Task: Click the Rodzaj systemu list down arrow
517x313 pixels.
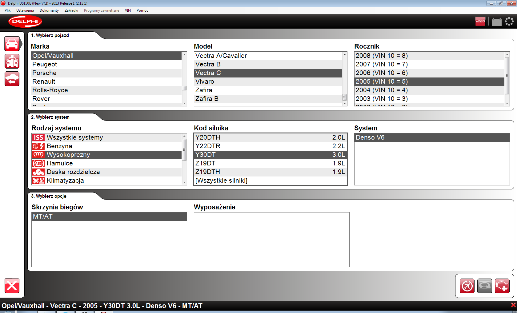Action: (184, 182)
